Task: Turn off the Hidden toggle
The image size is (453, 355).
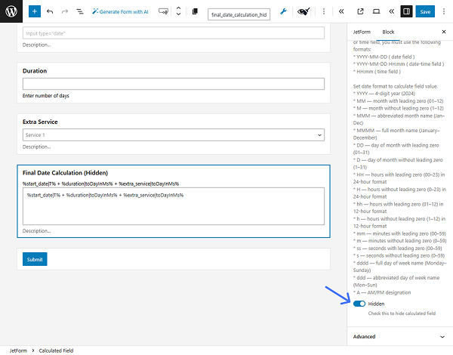Action: point(359,304)
